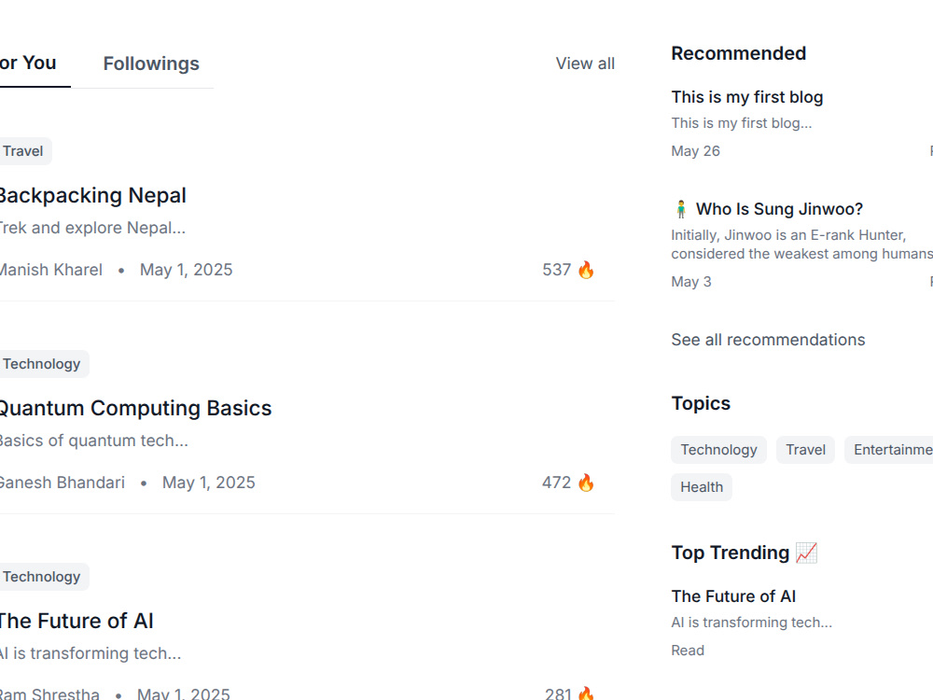Click the Travel tag above Backpacking Nepal

pyautogui.click(x=24, y=151)
